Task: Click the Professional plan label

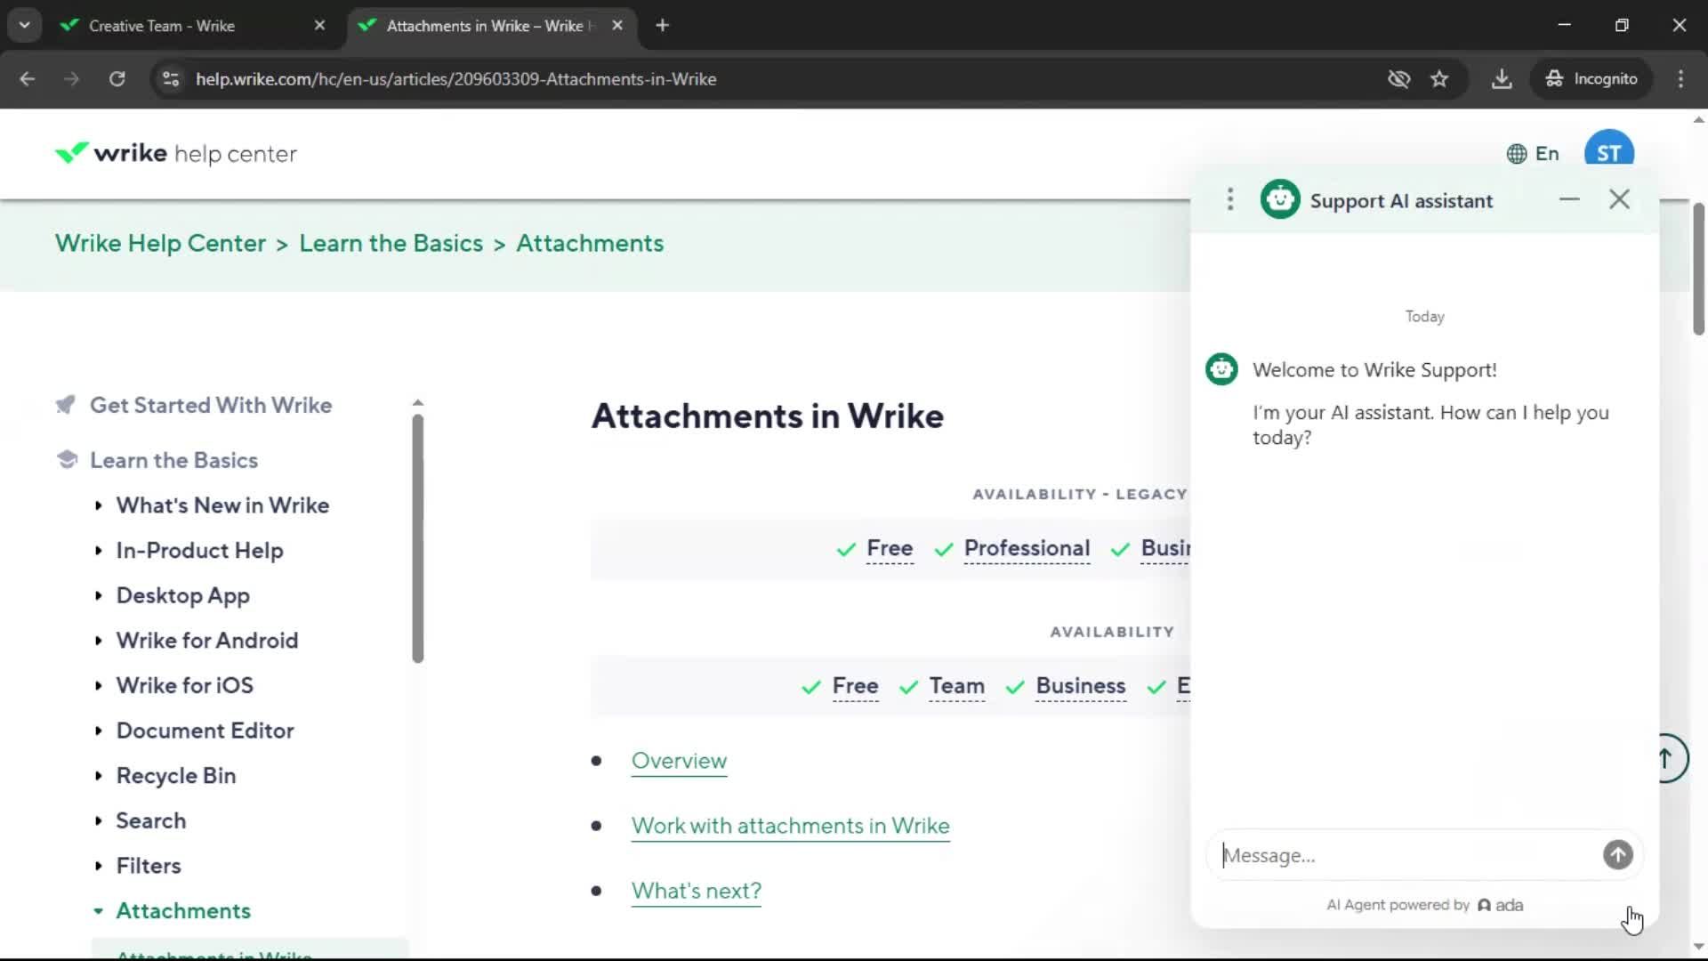Action: click(1027, 549)
